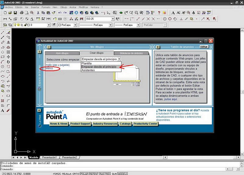Open the ISO-25 dimension style dropdown
This screenshot has height=175, width=244.
[x=113, y=19]
